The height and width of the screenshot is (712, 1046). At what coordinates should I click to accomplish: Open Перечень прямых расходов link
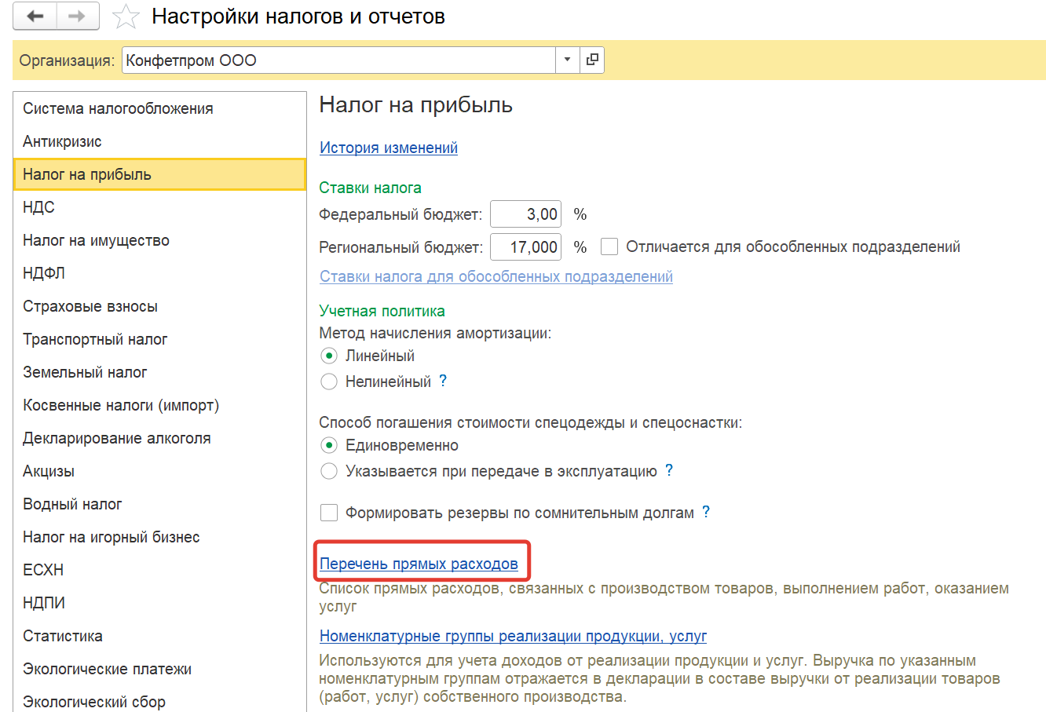click(x=419, y=564)
